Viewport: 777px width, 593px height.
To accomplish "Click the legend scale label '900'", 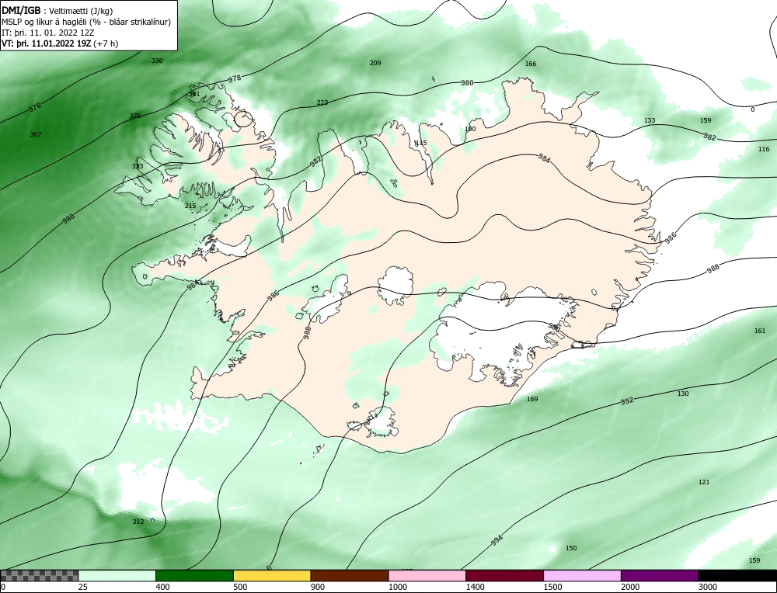I will 318,587.
